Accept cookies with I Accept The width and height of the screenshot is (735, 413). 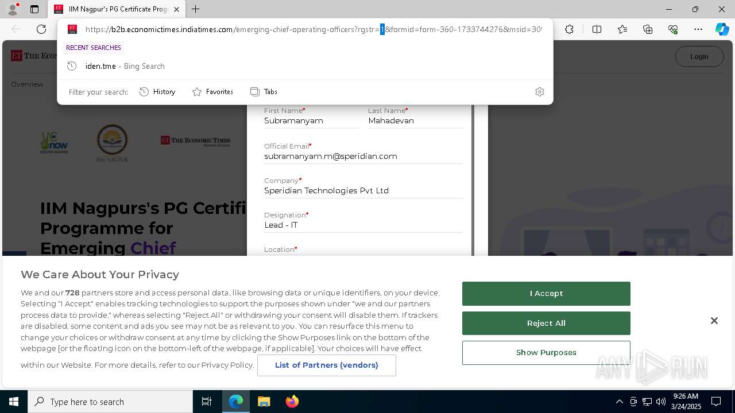(546, 294)
